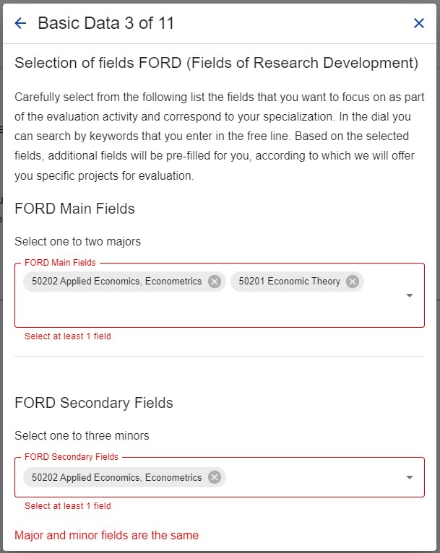The width and height of the screenshot is (440, 553).
Task: Click the 'Select one to two majors' hint text
Action: coord(77,242)
